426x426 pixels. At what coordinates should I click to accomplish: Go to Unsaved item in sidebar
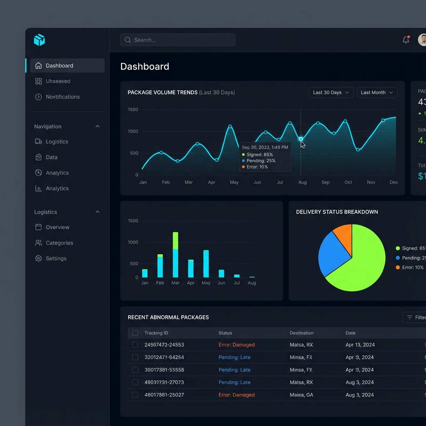pyautogui.click(x=58, y=81)
